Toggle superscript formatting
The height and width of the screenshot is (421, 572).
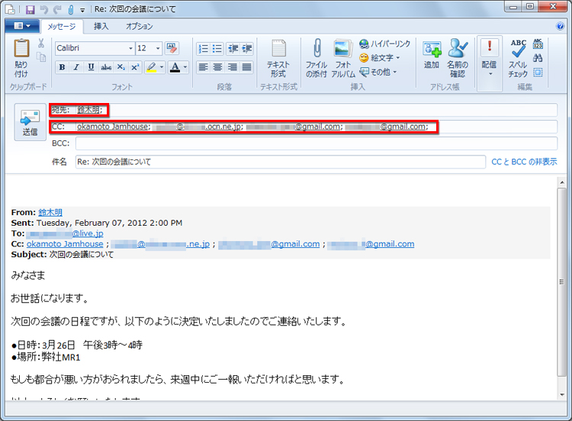(135, 67)
